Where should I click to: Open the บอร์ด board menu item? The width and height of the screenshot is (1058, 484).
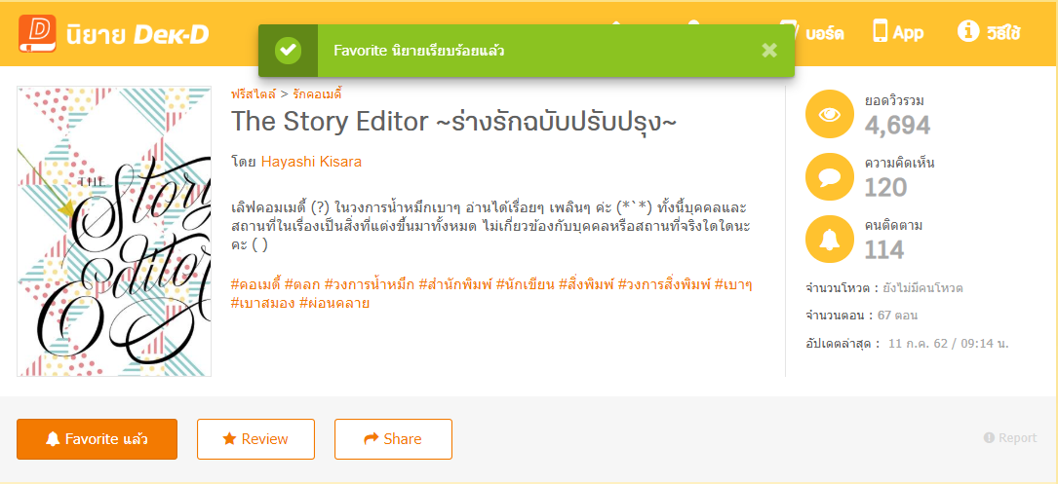click(x=813, y=32)
